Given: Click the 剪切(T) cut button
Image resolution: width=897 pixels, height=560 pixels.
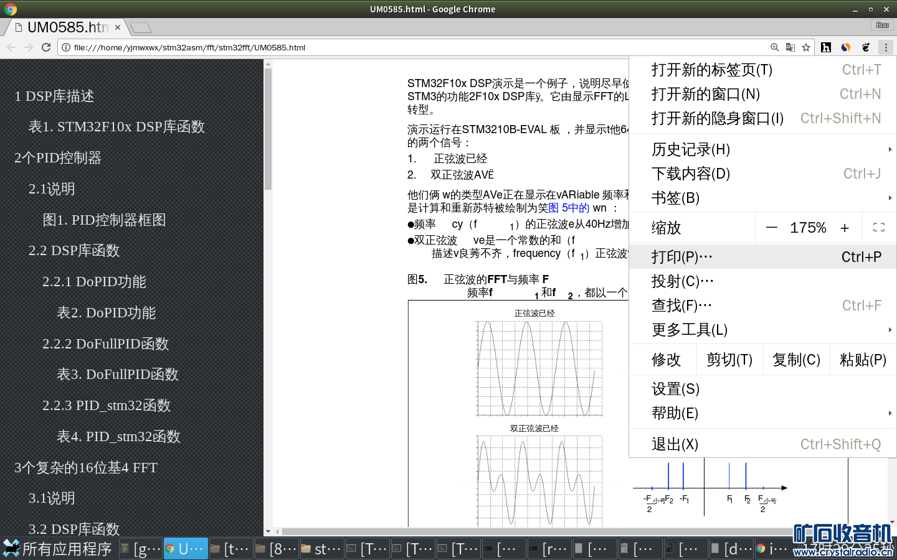Looking at the screenshot, I should [x=729, y=360].
